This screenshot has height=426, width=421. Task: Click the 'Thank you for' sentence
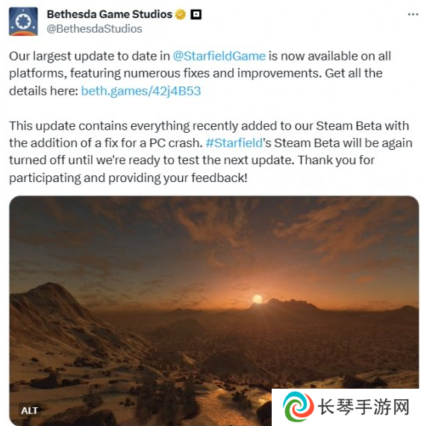(x=337, y=160)
